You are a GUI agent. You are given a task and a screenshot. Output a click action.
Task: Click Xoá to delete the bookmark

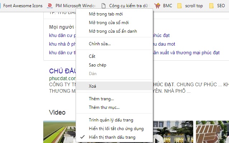tap(114, 86)
